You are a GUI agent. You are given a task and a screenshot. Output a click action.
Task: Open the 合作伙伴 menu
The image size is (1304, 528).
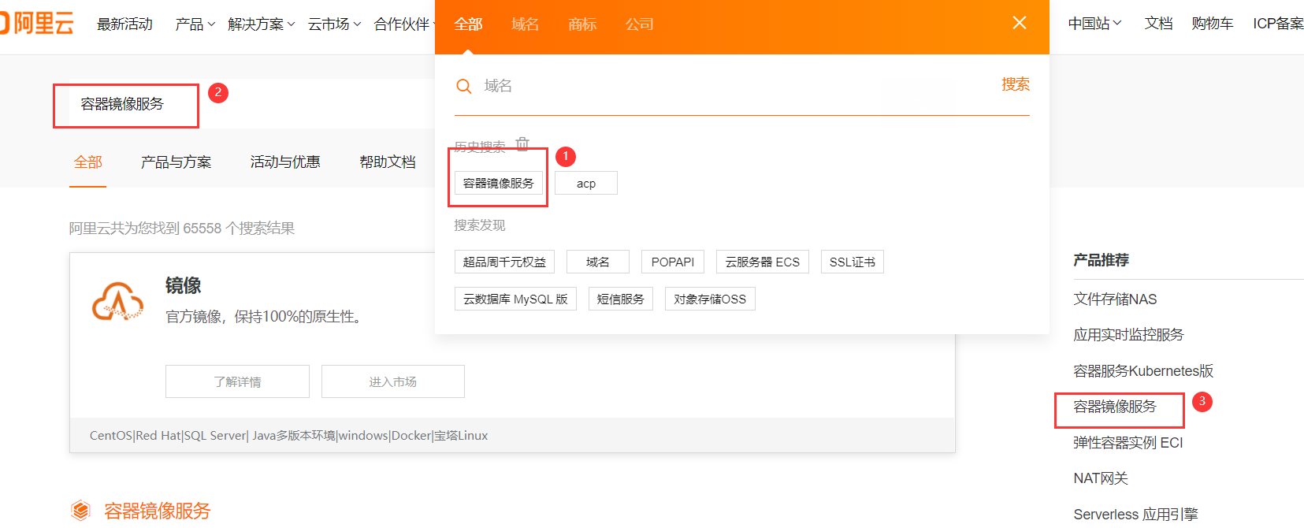pyautogui.click(x=403, y=24)
